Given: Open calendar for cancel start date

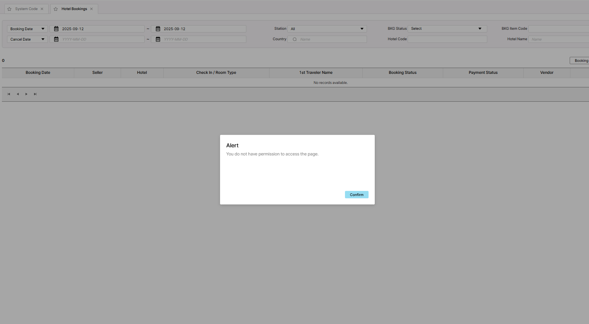Looking at the screenshot, I should (x=56, y=39).
